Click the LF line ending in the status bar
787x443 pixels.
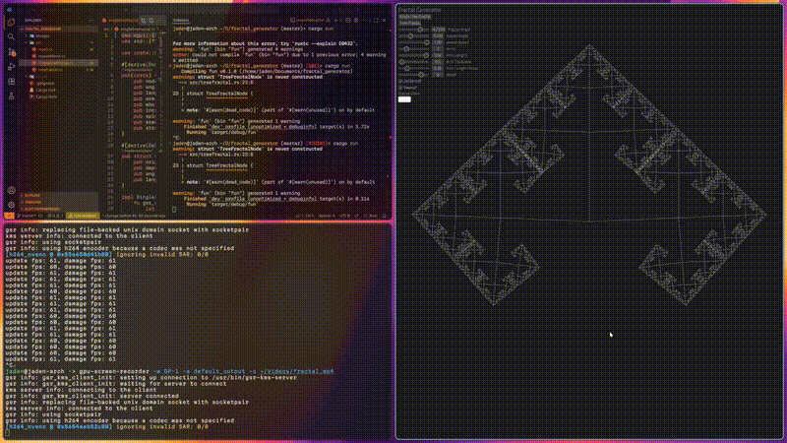(357, 216)
